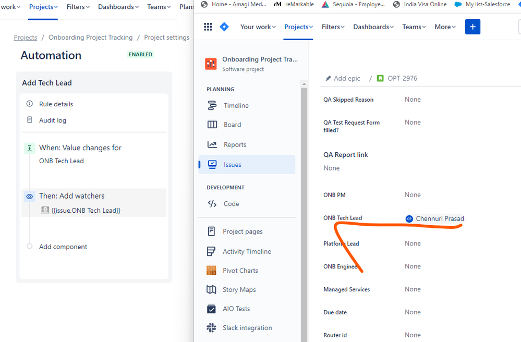Click Audit log document icon
Viewport: 521px width, 342px height.
[30, 119]
